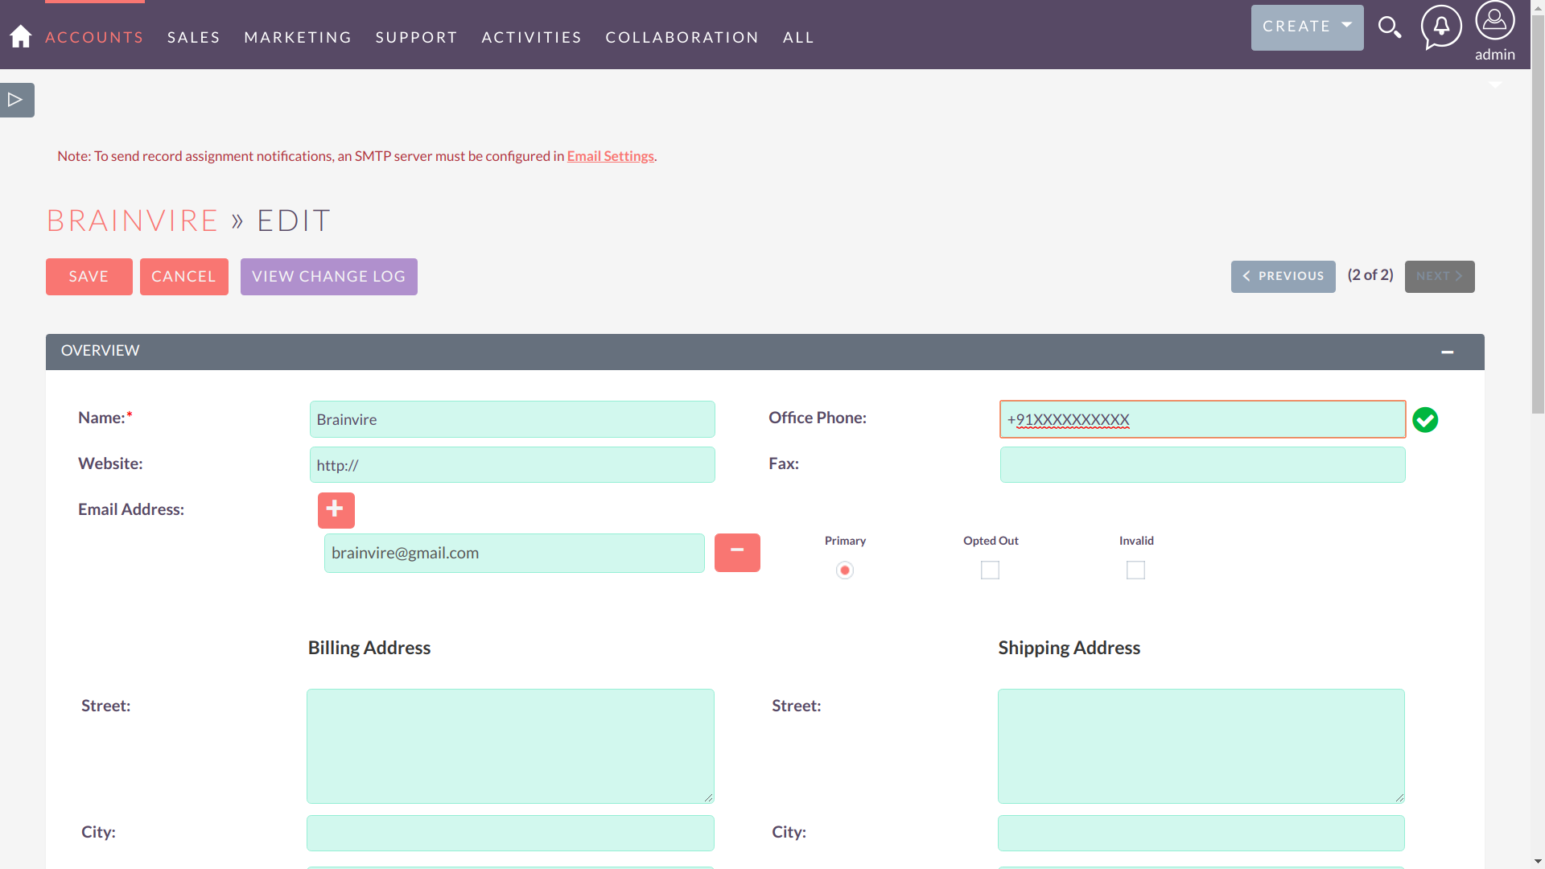Image resolution: width=1545 pixels, height=869 pixels.
Task: Toggle the Primary radio button for email
Action: tap(845, 570)
